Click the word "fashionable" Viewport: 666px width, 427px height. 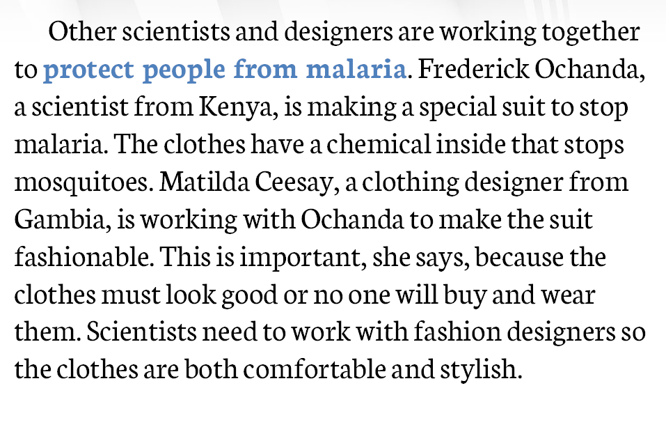click(x=82, y=257)
